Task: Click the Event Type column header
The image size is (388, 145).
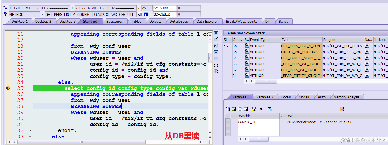Action: click(265, 40)
